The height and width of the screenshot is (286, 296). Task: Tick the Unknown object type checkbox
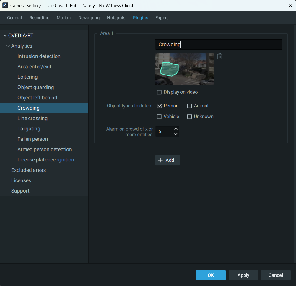190,117
